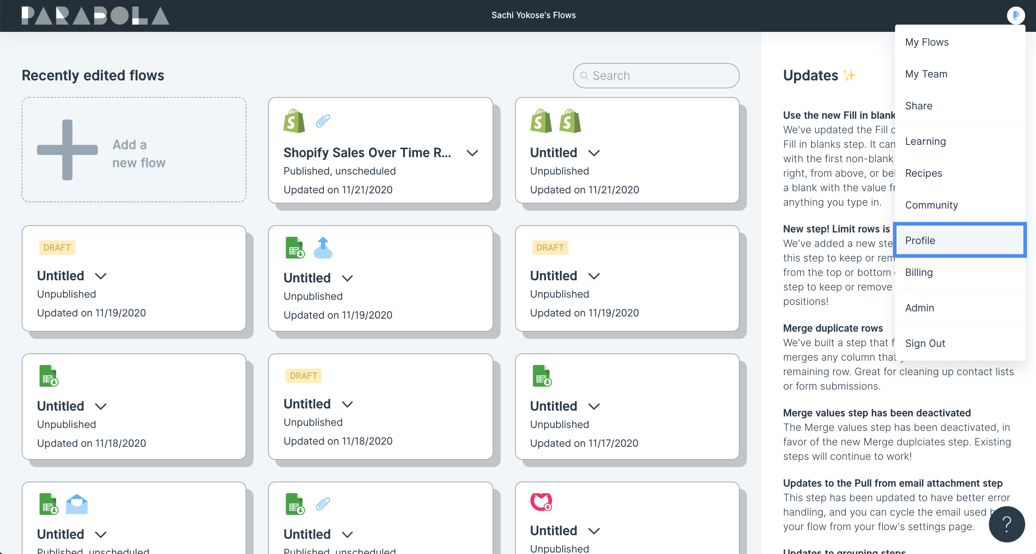
Task: Click into the Search flows field
Action: 656,76
